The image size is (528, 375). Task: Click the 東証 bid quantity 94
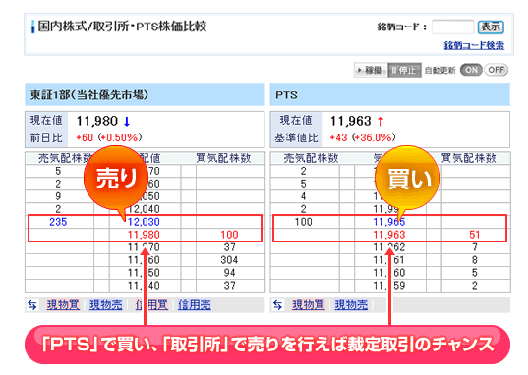tap(229, 273)
